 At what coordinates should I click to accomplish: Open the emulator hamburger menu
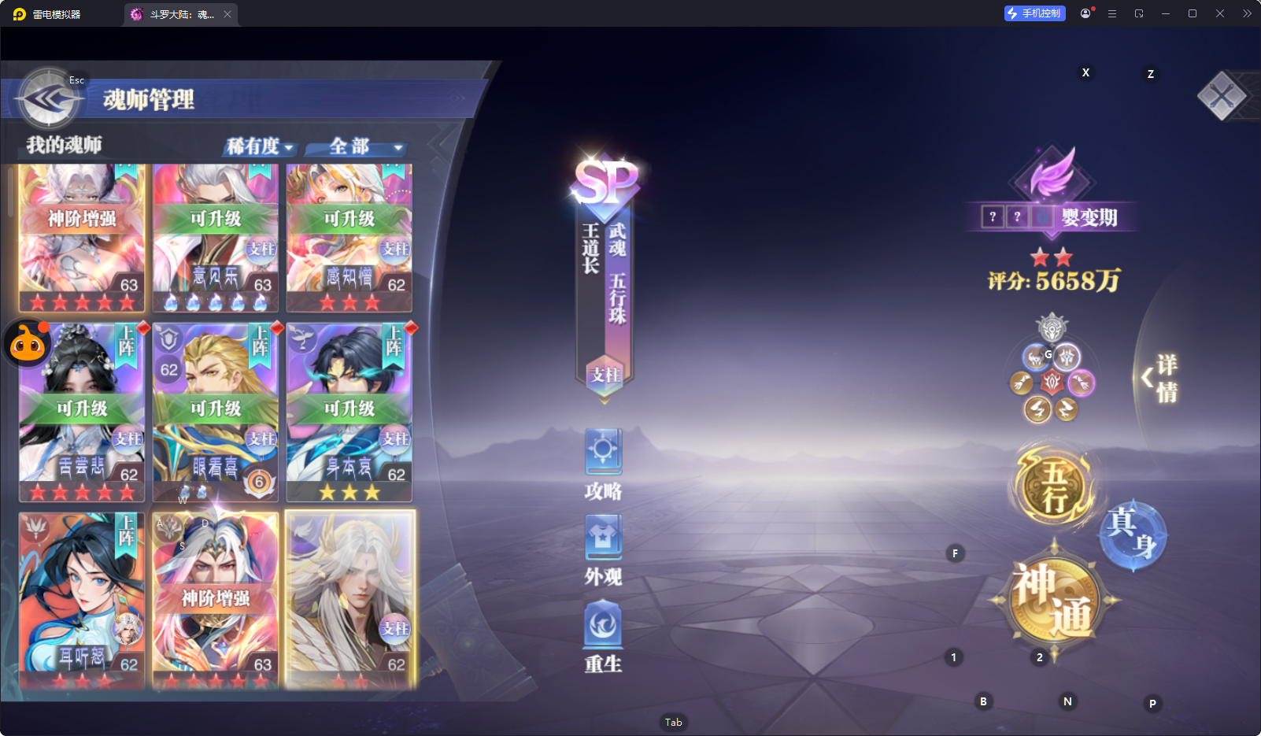(x=1112, y=13)
